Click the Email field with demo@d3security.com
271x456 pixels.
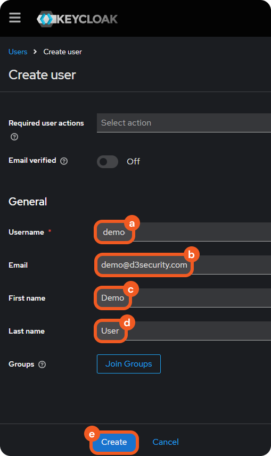click(x=184, y=264)
